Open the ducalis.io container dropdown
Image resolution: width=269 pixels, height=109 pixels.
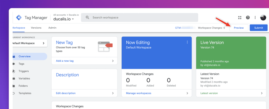(64, 19)
